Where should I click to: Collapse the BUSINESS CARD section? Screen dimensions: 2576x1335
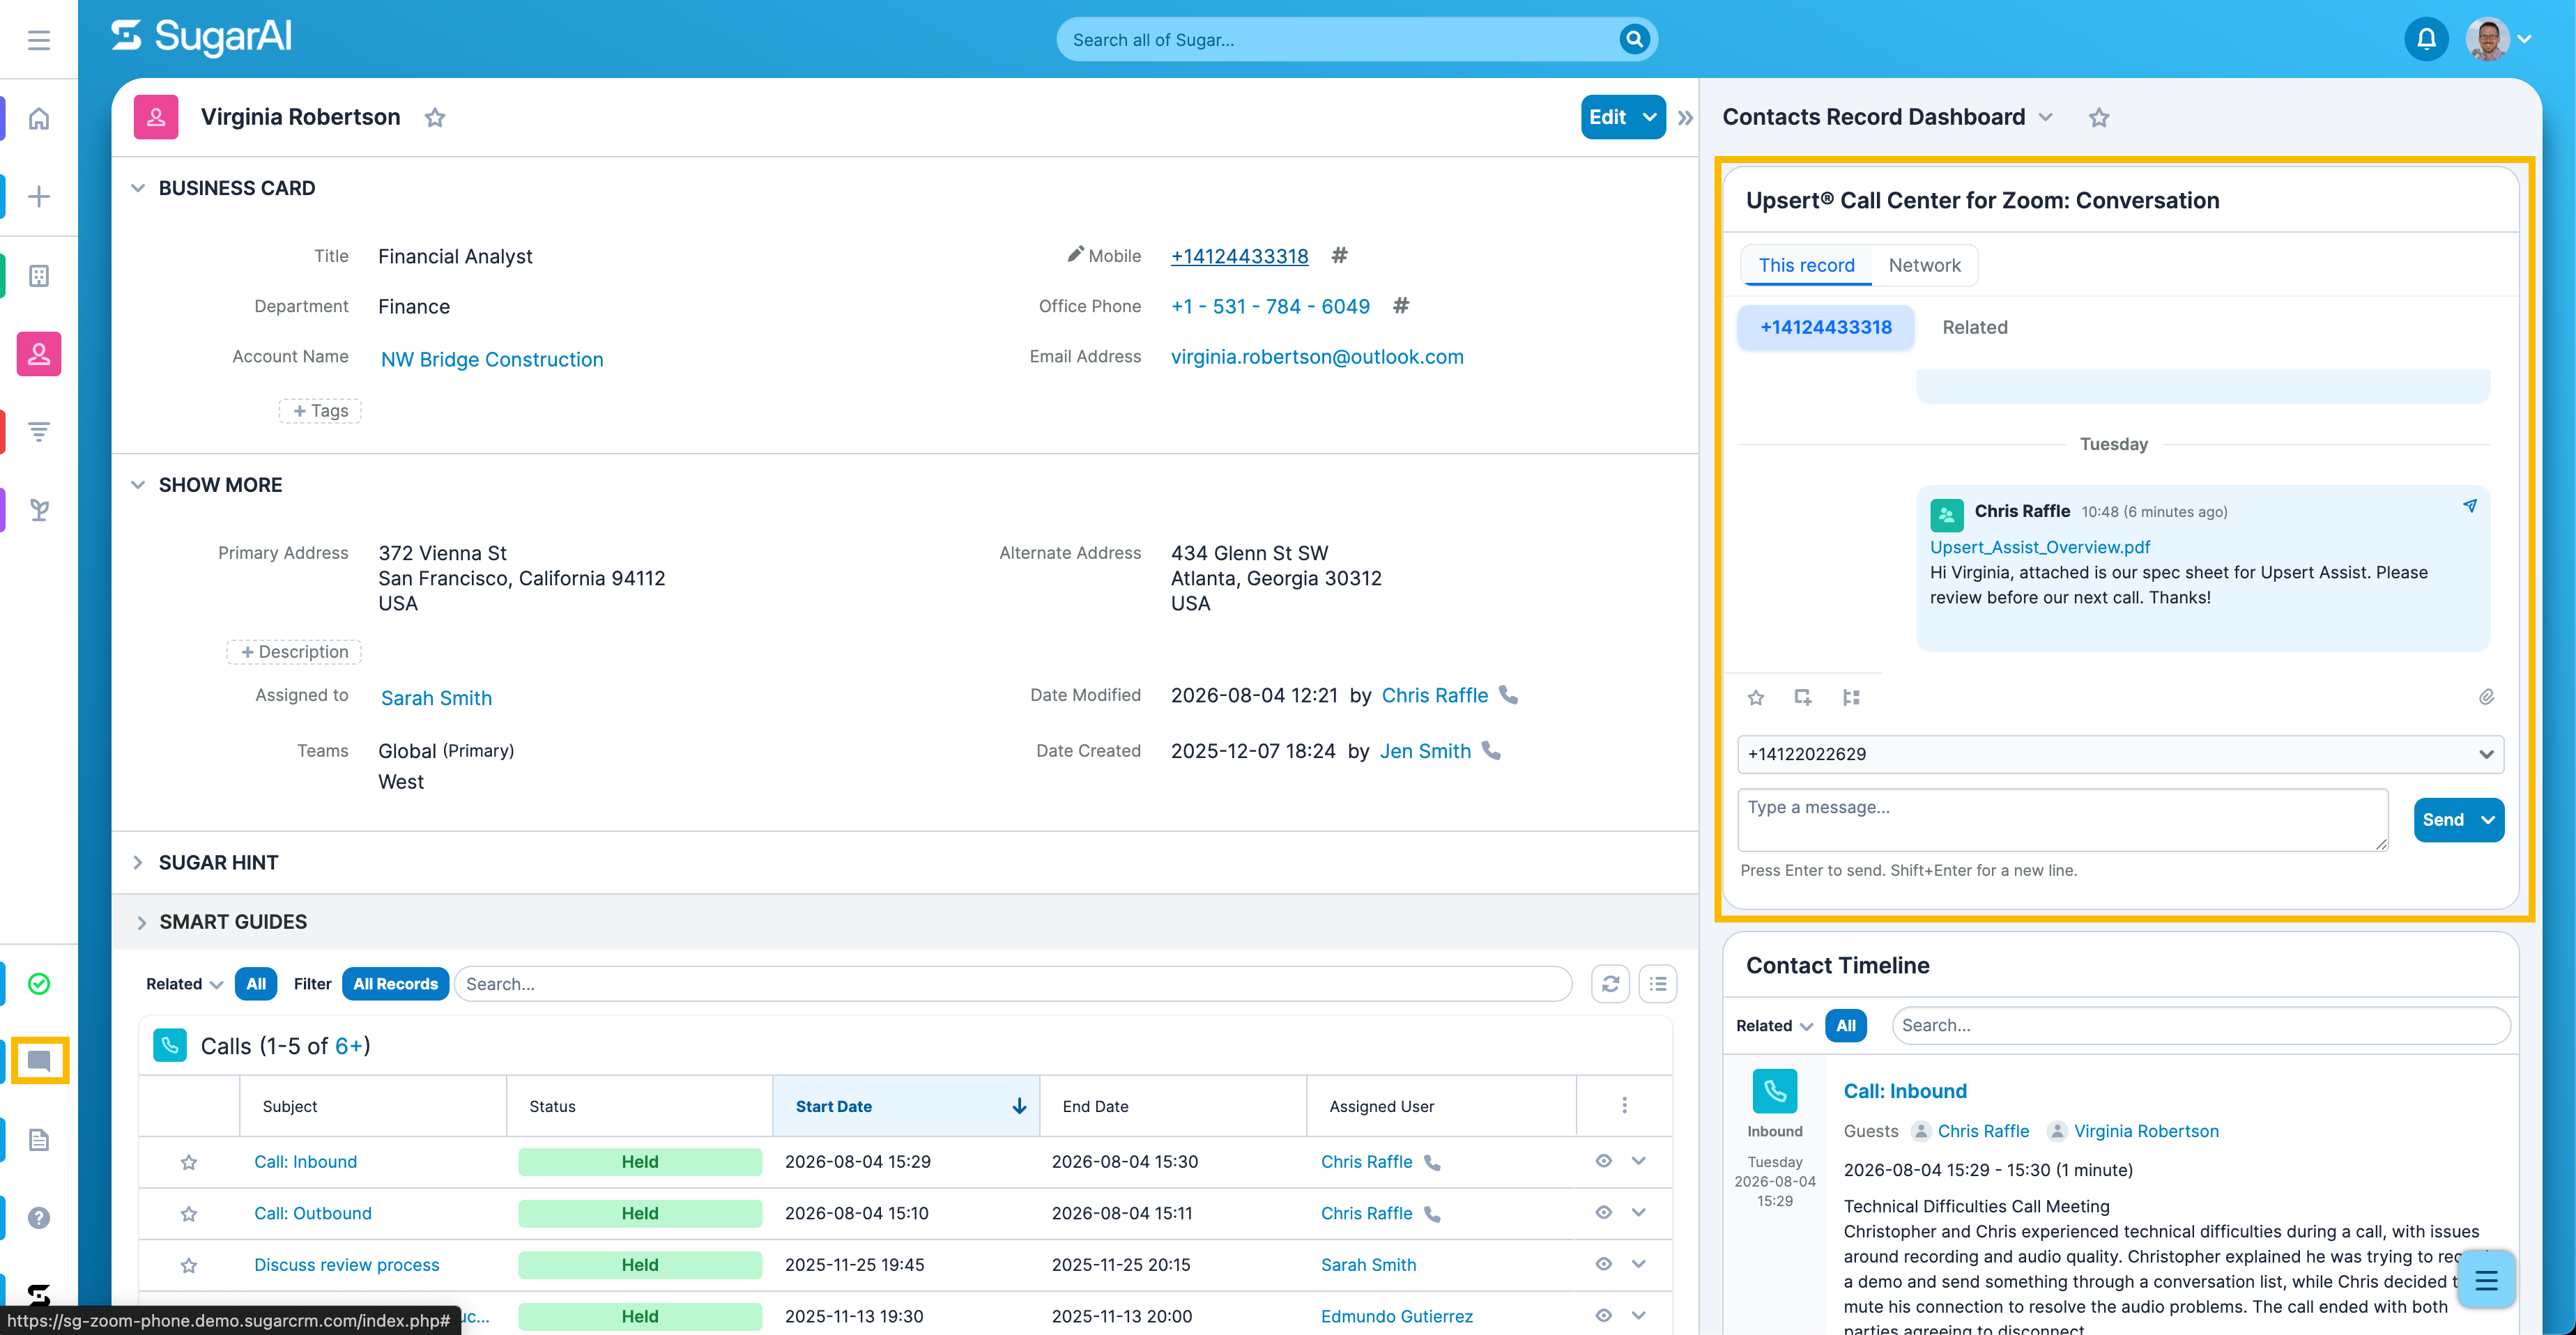tap(138, 188)
